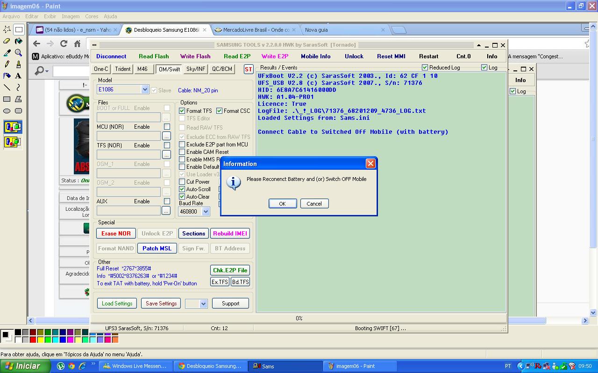Select the Curve tool in Paint
The width and height of the screenshot is (598, 373).
(19, 87)
